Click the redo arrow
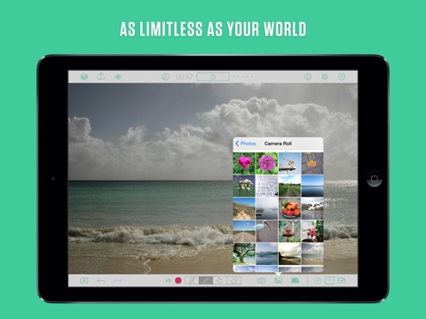This screenshot has width=426, height=319. 118,281
